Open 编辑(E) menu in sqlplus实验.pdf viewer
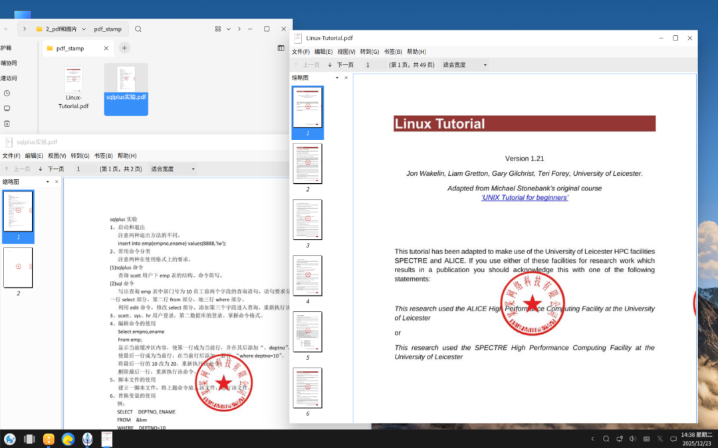The width and height of the screenshot is (718, 448). (x=34, y=156)
